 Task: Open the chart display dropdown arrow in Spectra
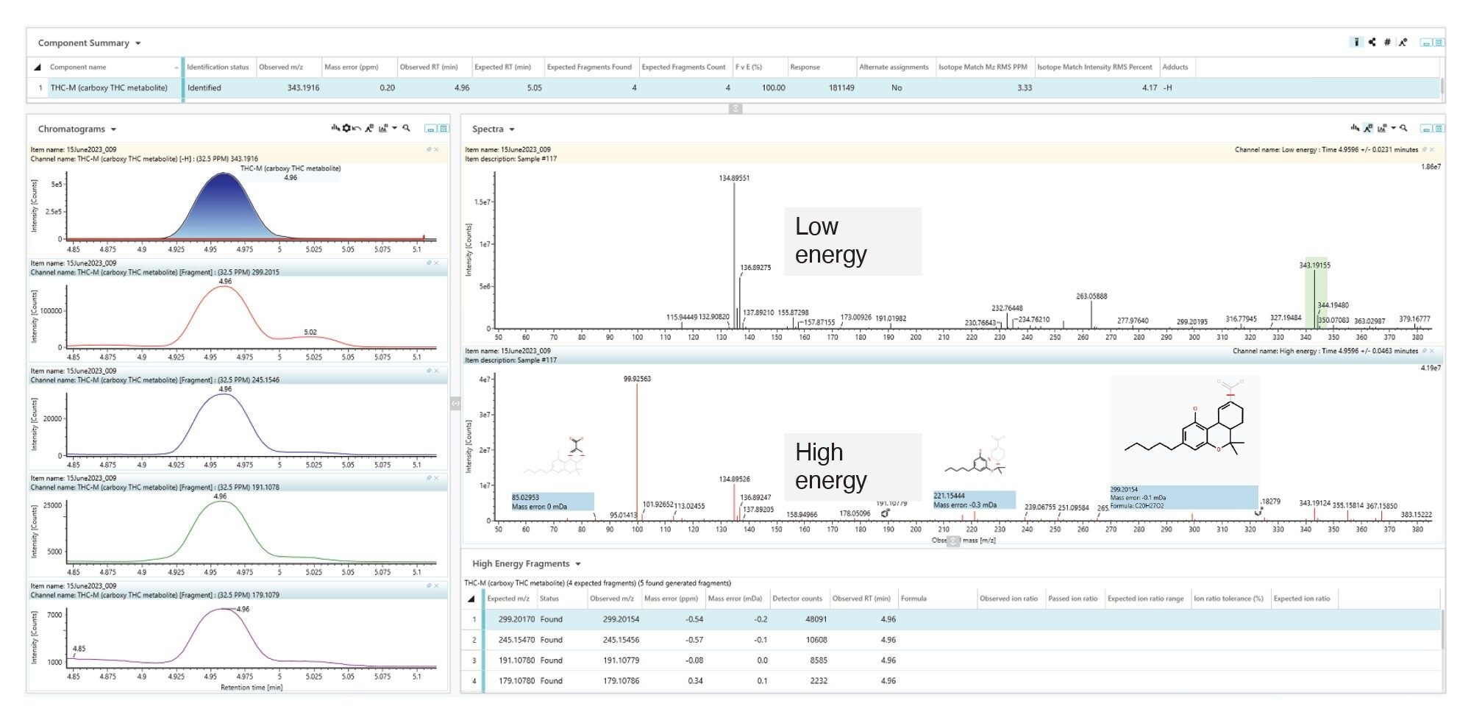click(1393, 128)
